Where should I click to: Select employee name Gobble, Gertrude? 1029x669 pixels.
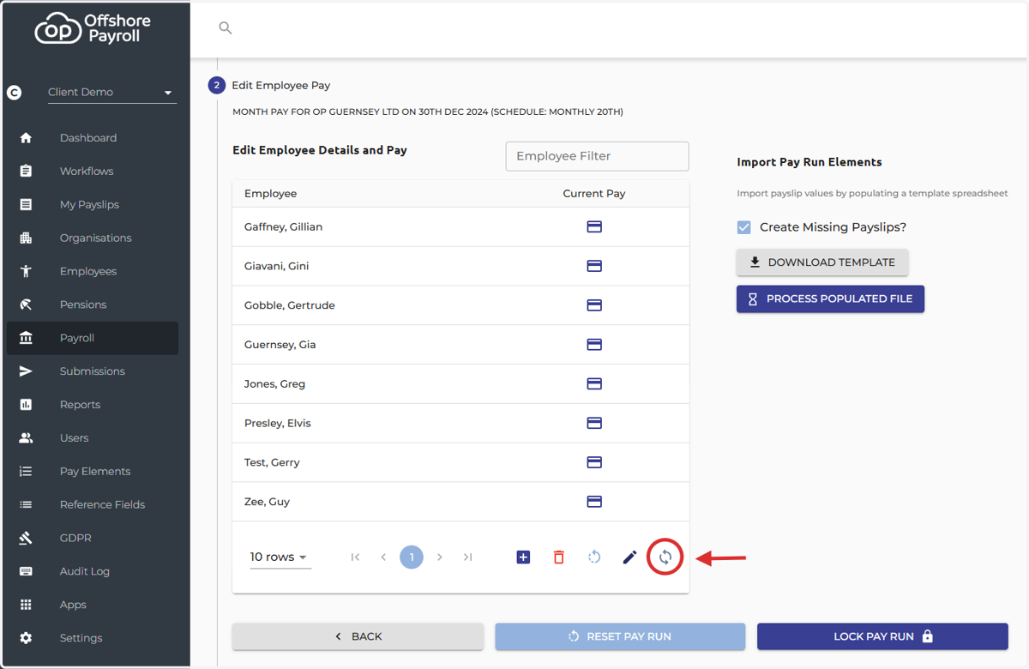(x=289, y=305)
